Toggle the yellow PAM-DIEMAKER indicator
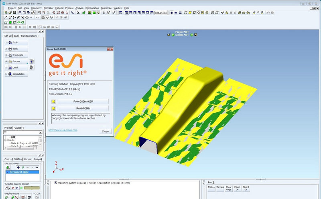The height and width of the screenshot is (199, 321). (54, 102)
